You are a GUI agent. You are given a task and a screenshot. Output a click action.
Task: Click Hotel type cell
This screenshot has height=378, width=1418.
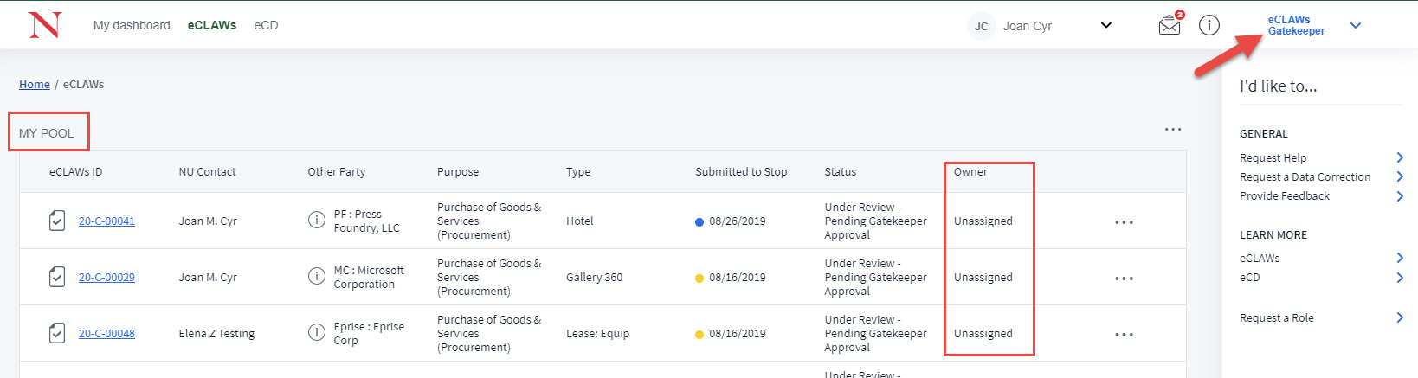pos(579,221)
